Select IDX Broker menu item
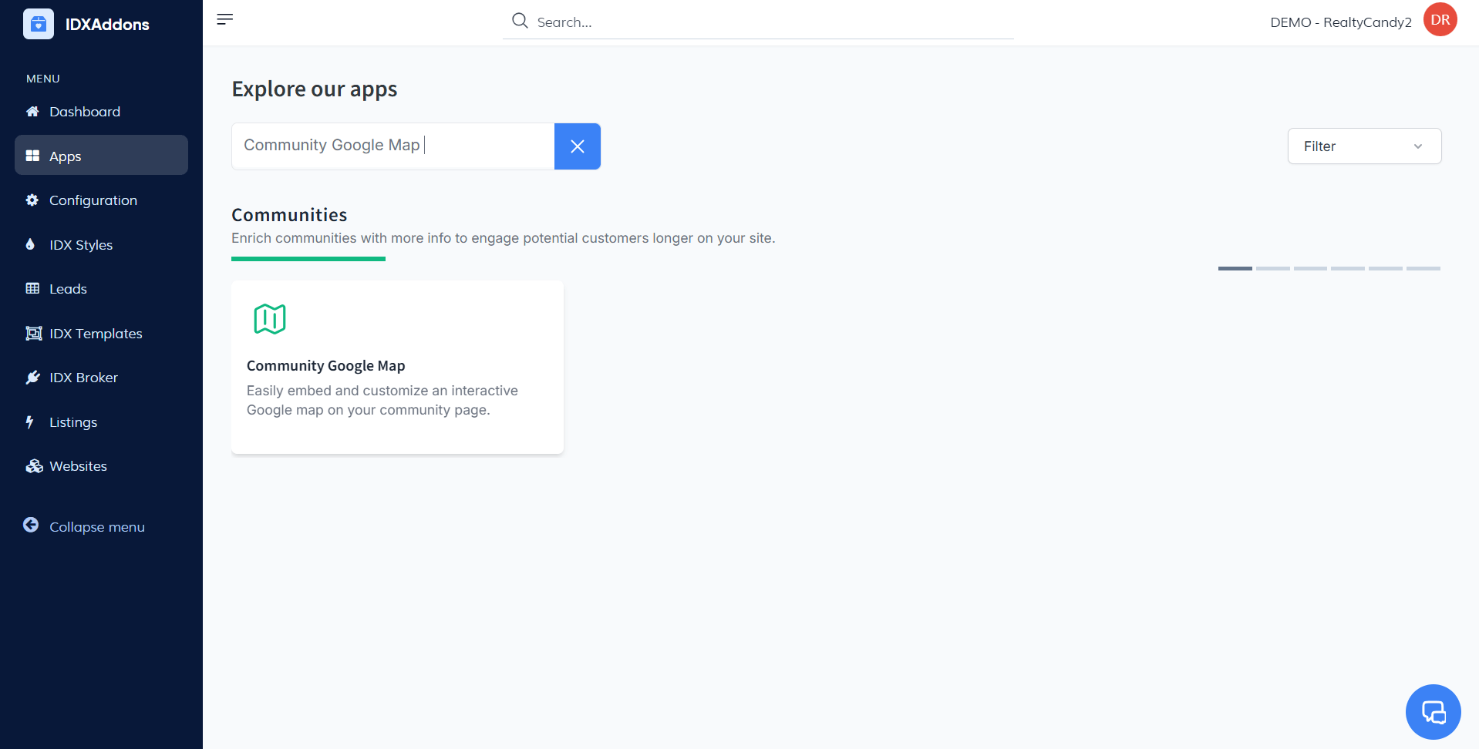The height and width of the screenshot is (749, 1479). [83, 378]
